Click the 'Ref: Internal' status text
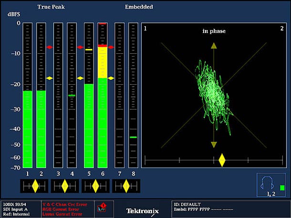Screen dimensions: 291x218 (16, 214)
